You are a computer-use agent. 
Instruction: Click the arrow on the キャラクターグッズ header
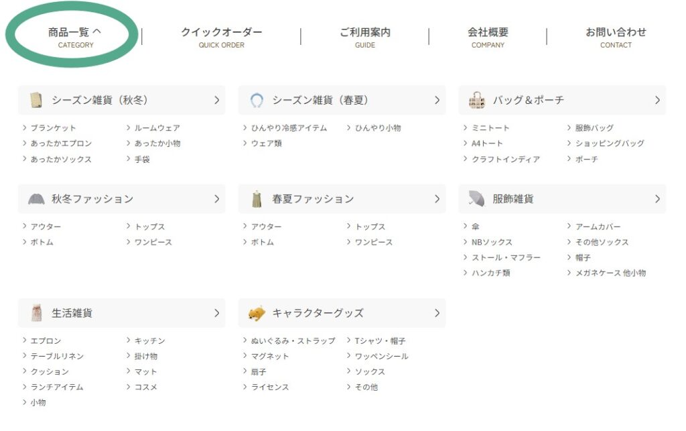tap(437, 313)
